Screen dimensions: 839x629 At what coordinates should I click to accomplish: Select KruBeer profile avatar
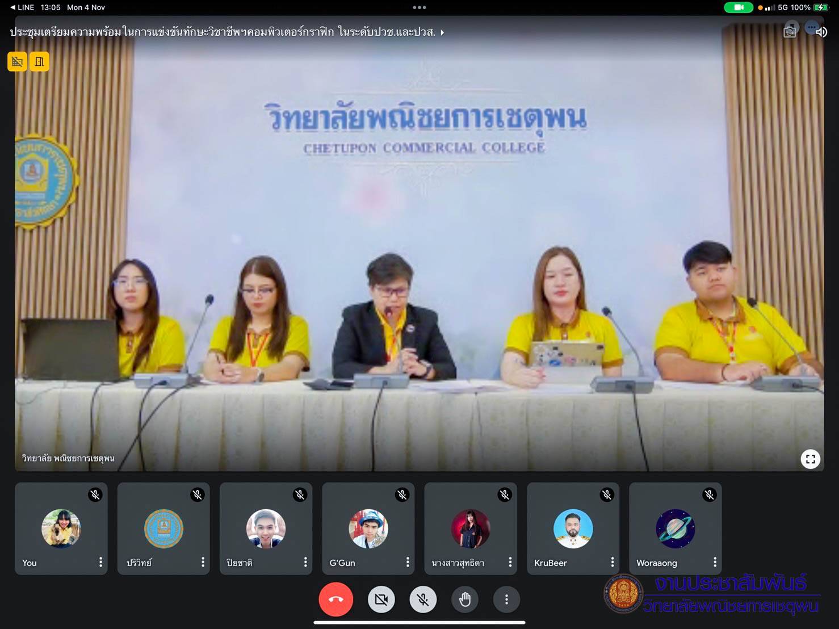[x=573, y=529]
